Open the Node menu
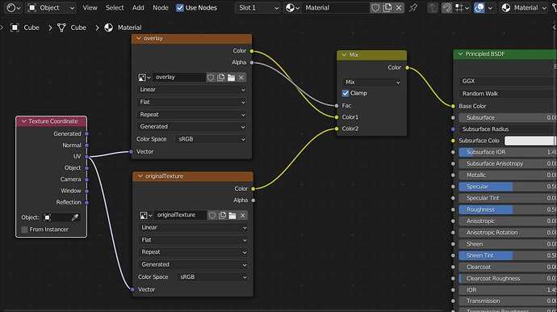This screenshot has width=557, height=312. (161, 7)
